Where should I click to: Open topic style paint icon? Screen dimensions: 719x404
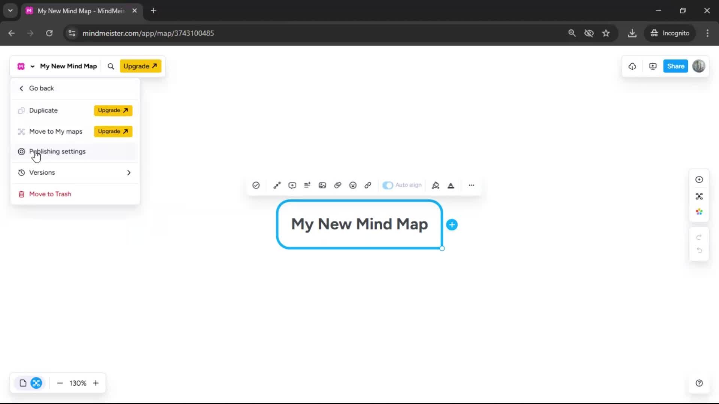point(436,185)
